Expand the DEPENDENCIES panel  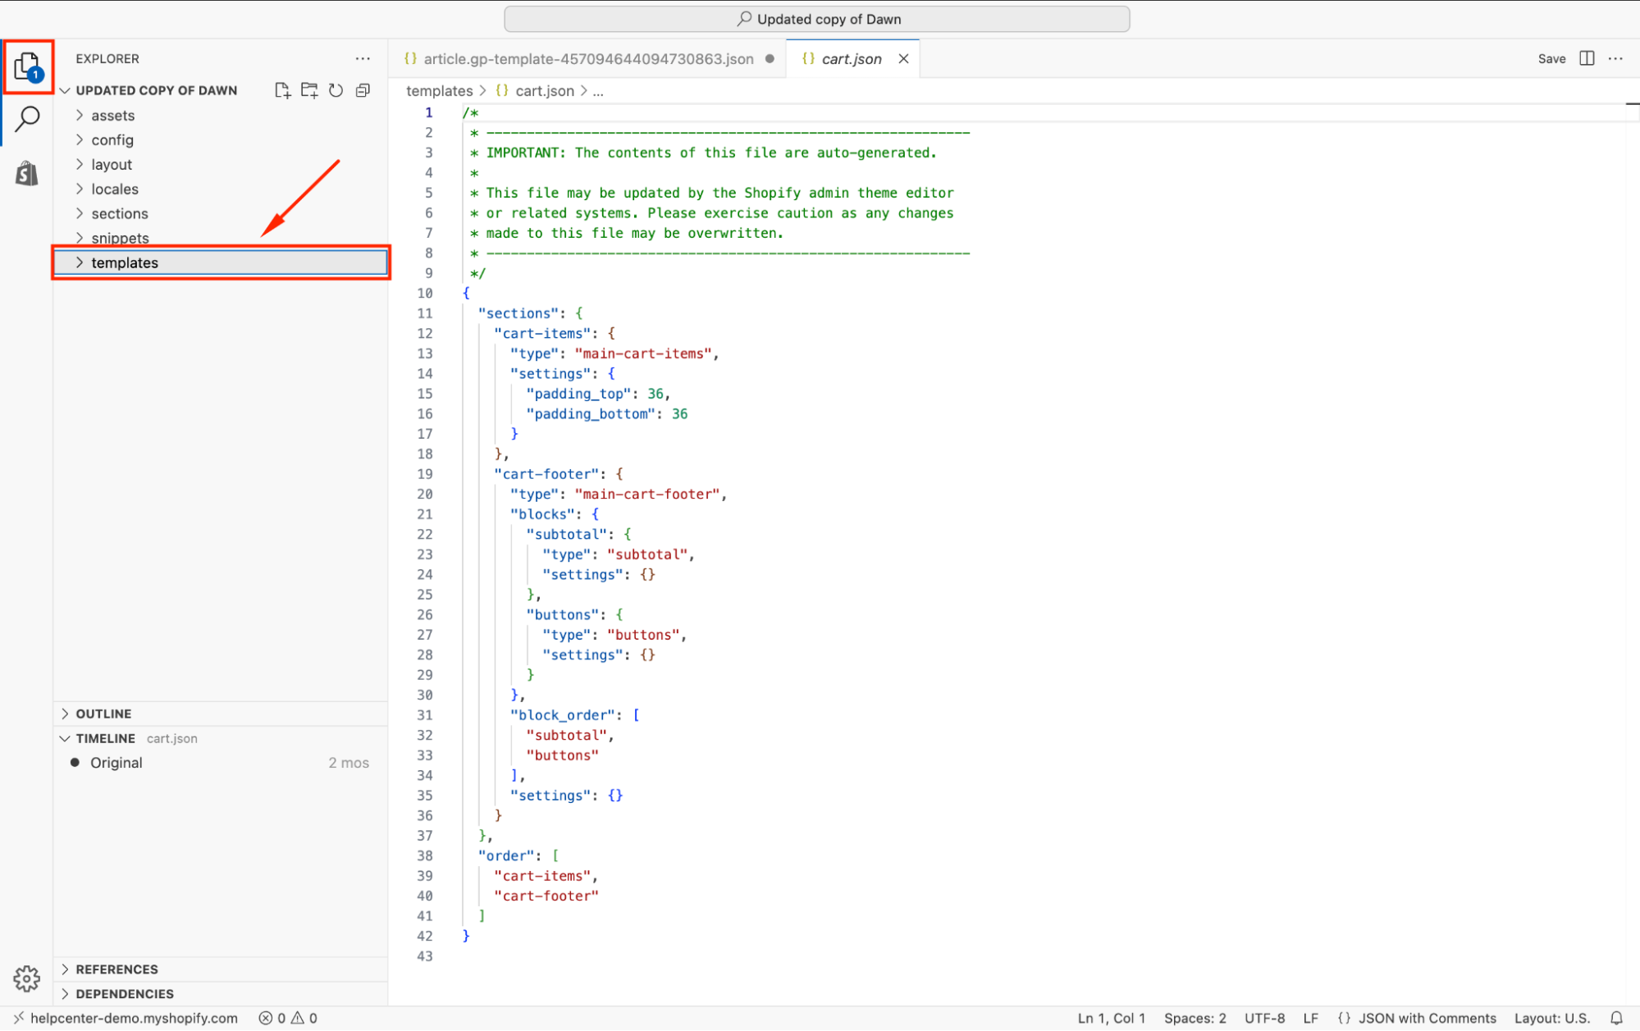(125, 993)
